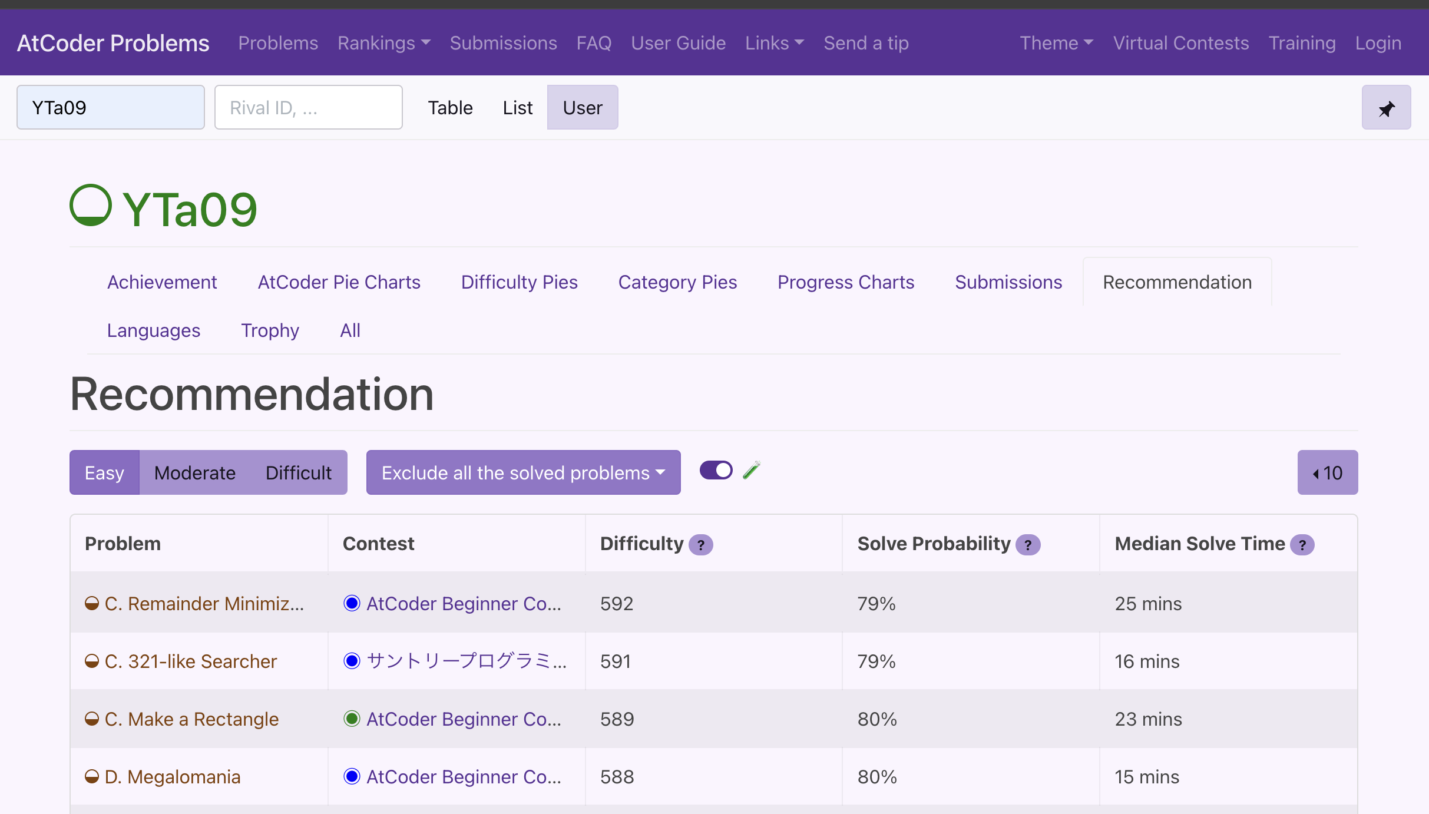
Task: Click the 592 difficulty value
Action: [x=617, y=603]
